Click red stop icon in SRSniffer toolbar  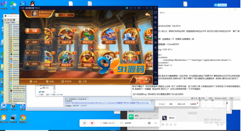8,20
